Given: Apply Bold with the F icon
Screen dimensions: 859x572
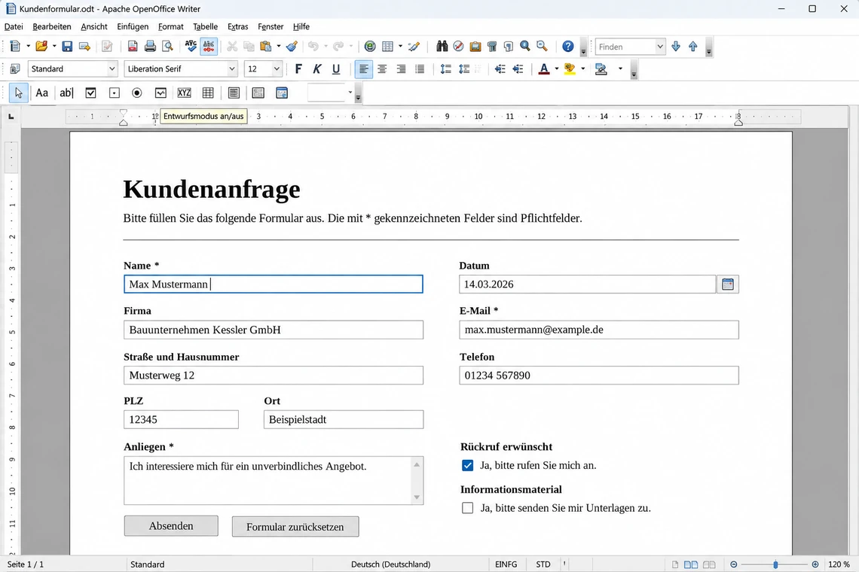Looking at the screenshot, I should tap(298, 69).
